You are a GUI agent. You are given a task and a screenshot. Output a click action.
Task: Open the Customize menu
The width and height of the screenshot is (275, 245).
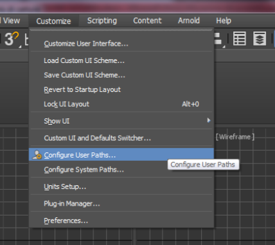[53, 21]
